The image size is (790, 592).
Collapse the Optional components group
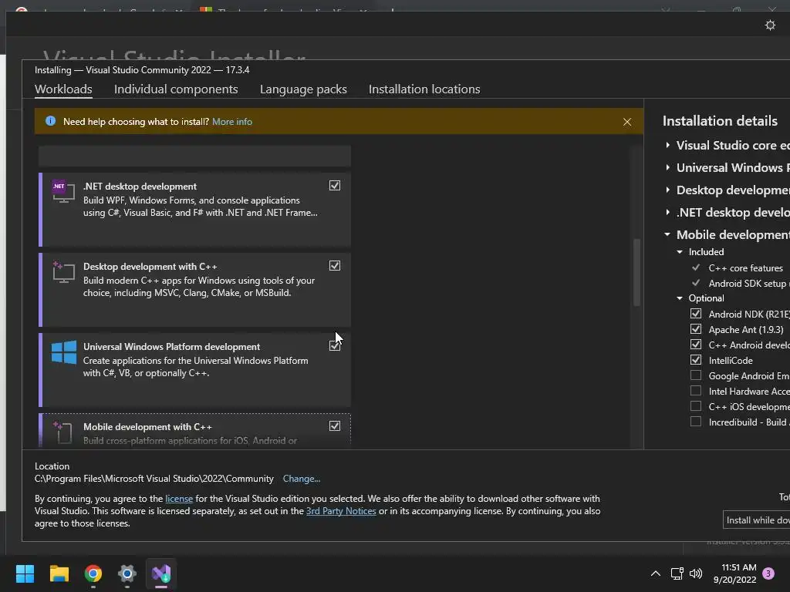(680, 298)
